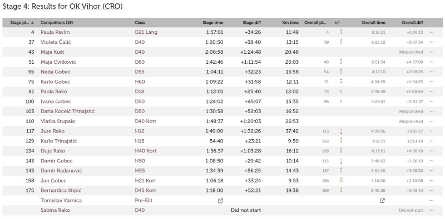The image size is (445, 219).
Task: Open the three-dot menu for Jure Rako
Action: (x=432, y=131)
